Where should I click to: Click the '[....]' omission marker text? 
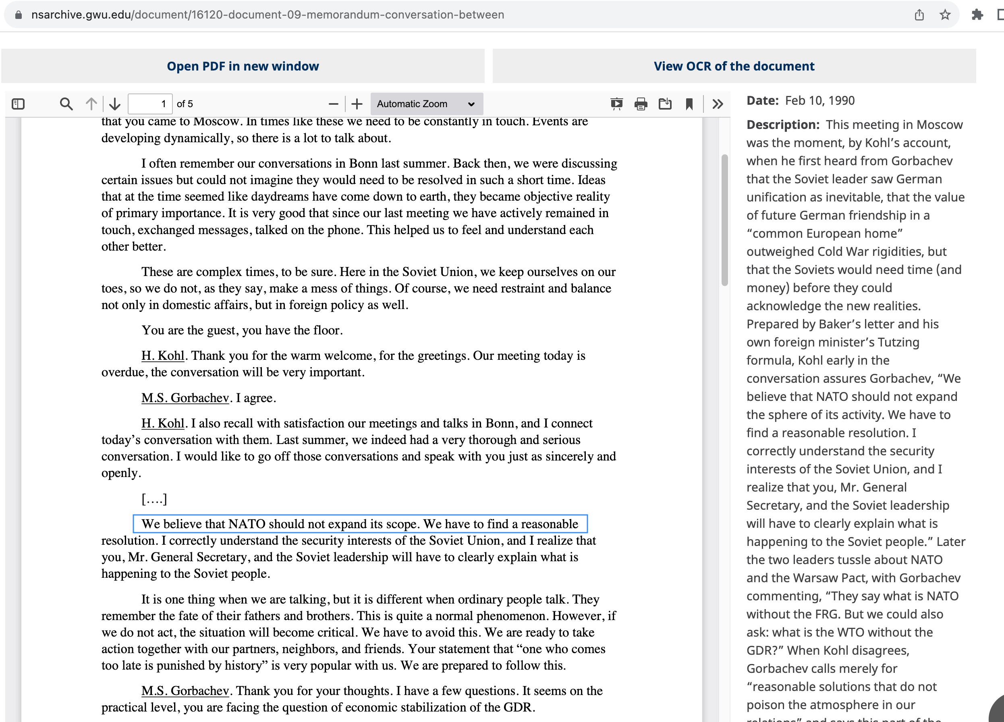(154, 499)
